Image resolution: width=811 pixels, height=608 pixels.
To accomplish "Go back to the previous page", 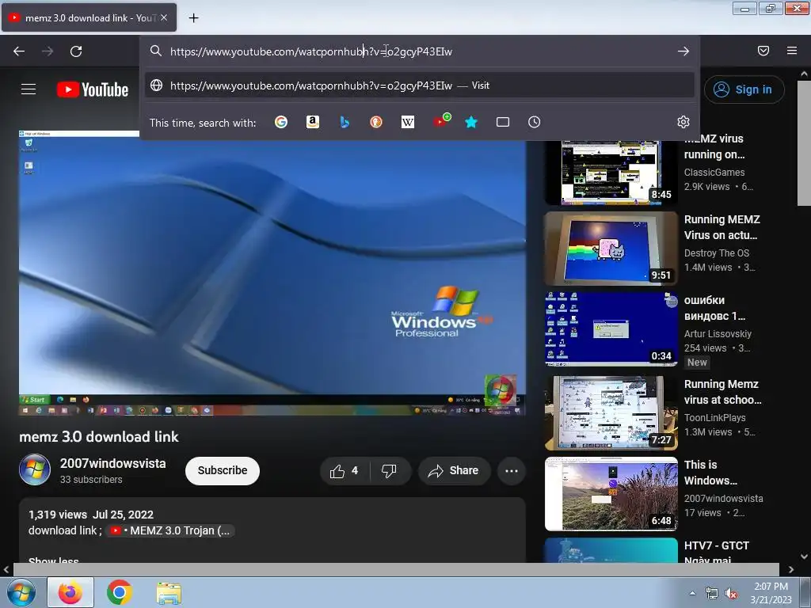I will [x=19, y=51].
